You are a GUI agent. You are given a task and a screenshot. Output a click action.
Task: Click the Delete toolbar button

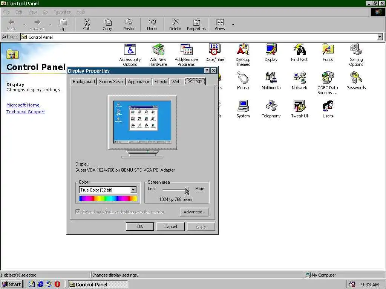[175, 24]
